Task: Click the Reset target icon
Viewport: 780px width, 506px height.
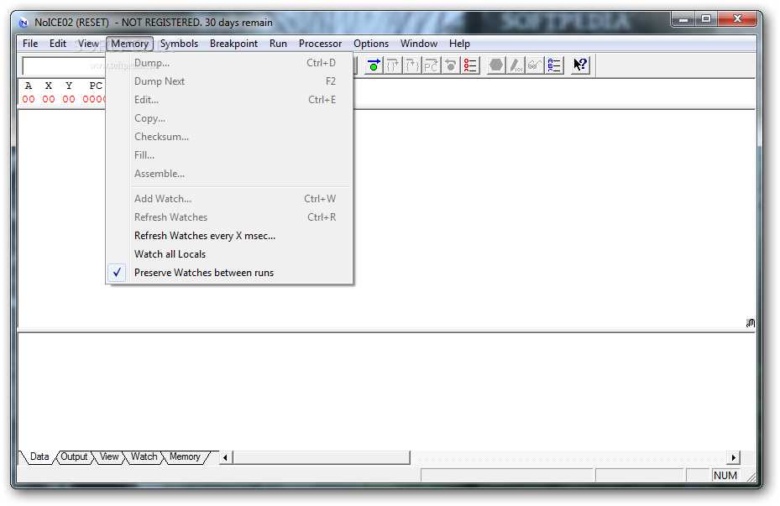Action: 451,65
